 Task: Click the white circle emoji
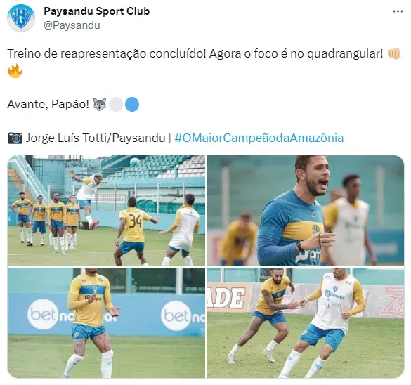(116, 104)
